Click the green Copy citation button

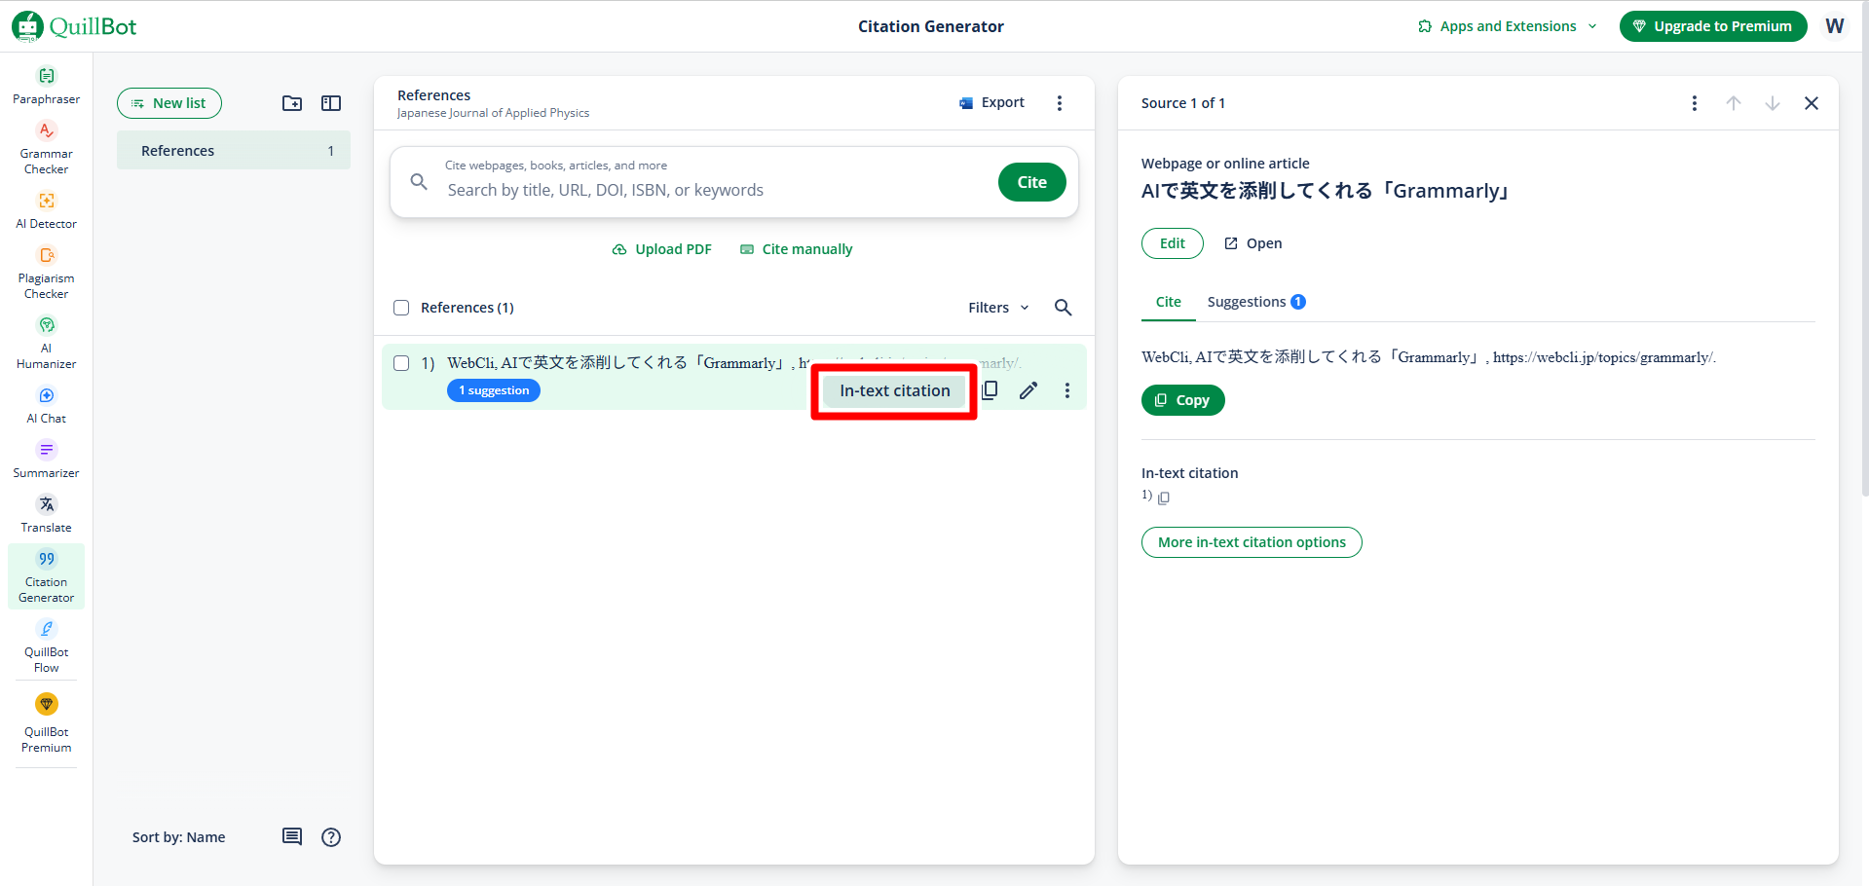[x=1183, y=400]
